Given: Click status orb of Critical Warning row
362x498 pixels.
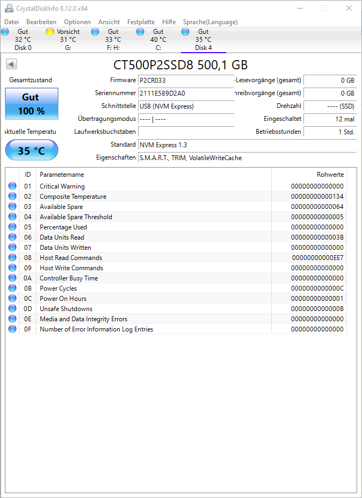Looking at the screenshot, I should pos(12,186).
